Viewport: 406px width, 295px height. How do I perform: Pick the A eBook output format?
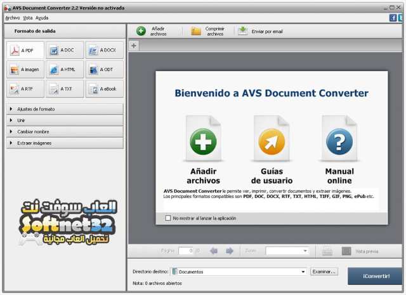(x=104, y=89)
